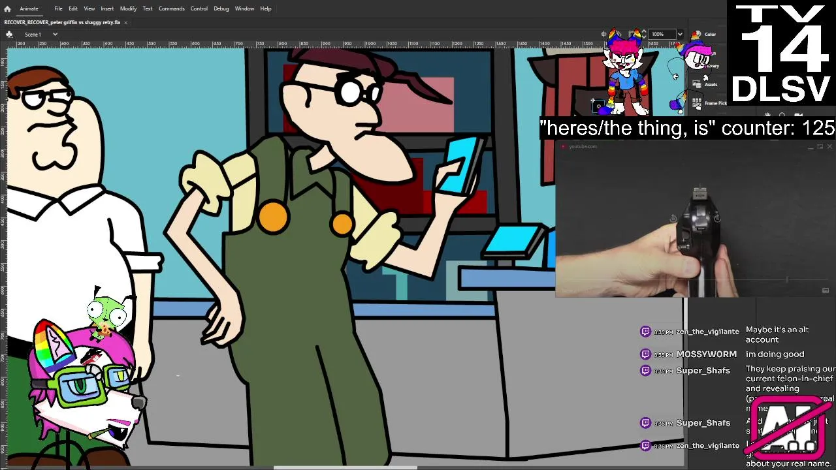Open the View menu
The width and height of the screenshot is (836, 470).
pos(89,8)
